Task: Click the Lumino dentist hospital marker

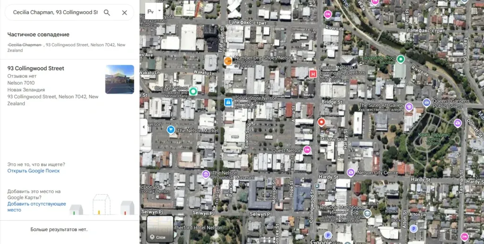Action: click(313, 74)
